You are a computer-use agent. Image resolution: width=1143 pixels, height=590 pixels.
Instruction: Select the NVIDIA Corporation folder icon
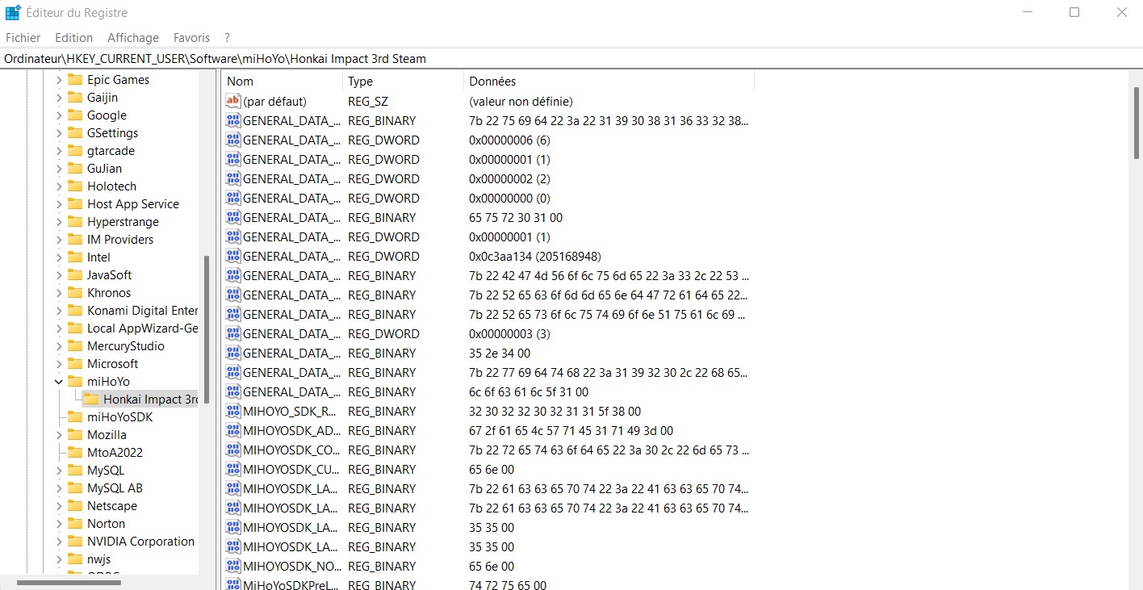(75, 542)
